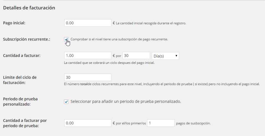Image resolution: width=265 pixels, height=136 pixels.
Task: Click the 'Pago inicial:' row label
Action: (x=14, y=23)
